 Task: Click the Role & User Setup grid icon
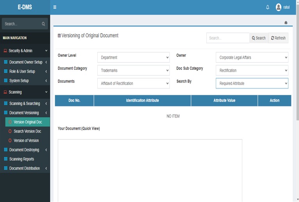click(x=6, y=71)
